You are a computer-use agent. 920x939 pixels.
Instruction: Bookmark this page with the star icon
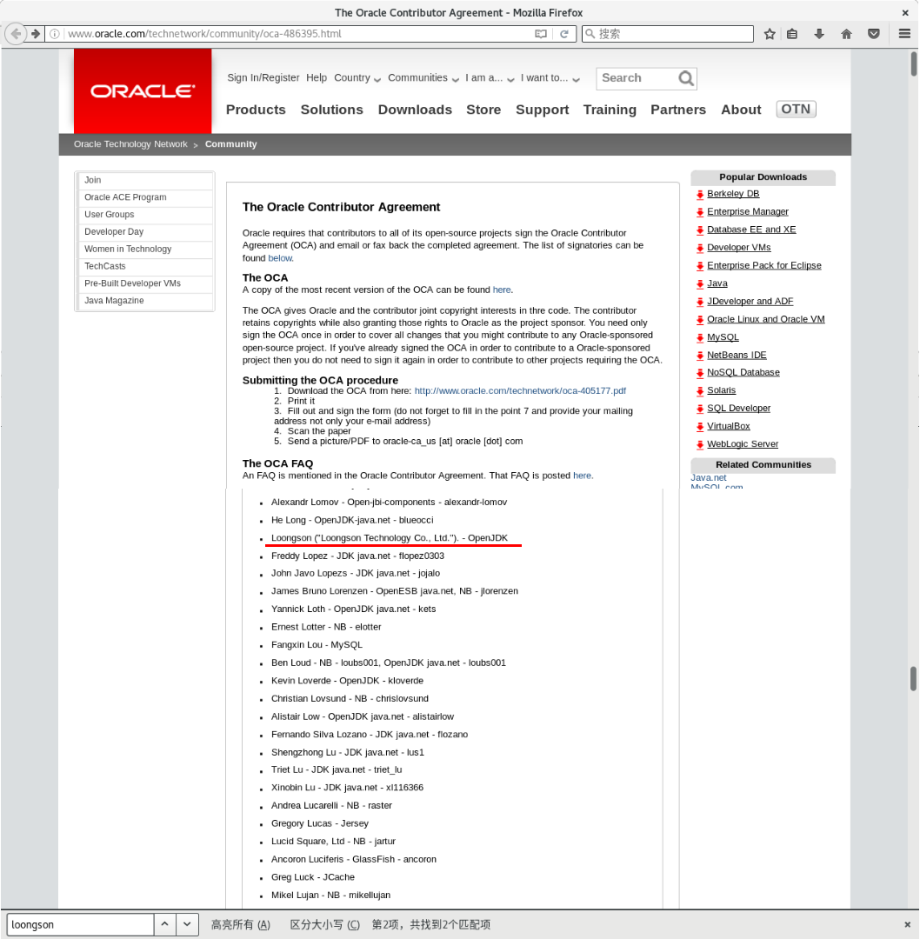click(x=770, y=34)
